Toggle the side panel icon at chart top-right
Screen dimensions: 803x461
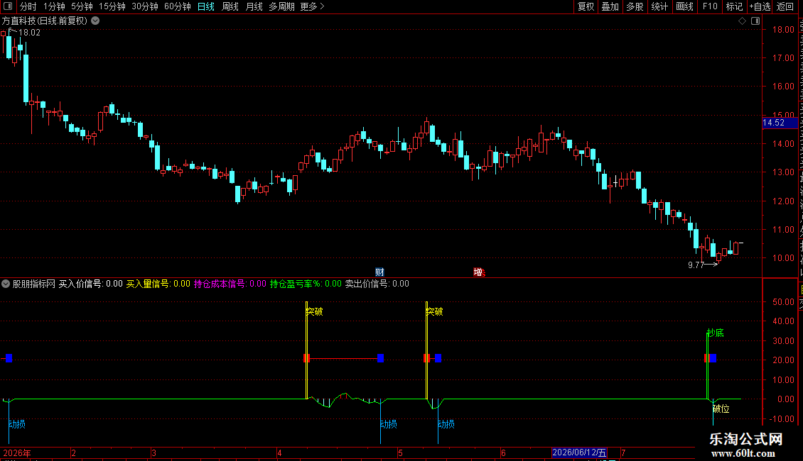tap(755, 21)
